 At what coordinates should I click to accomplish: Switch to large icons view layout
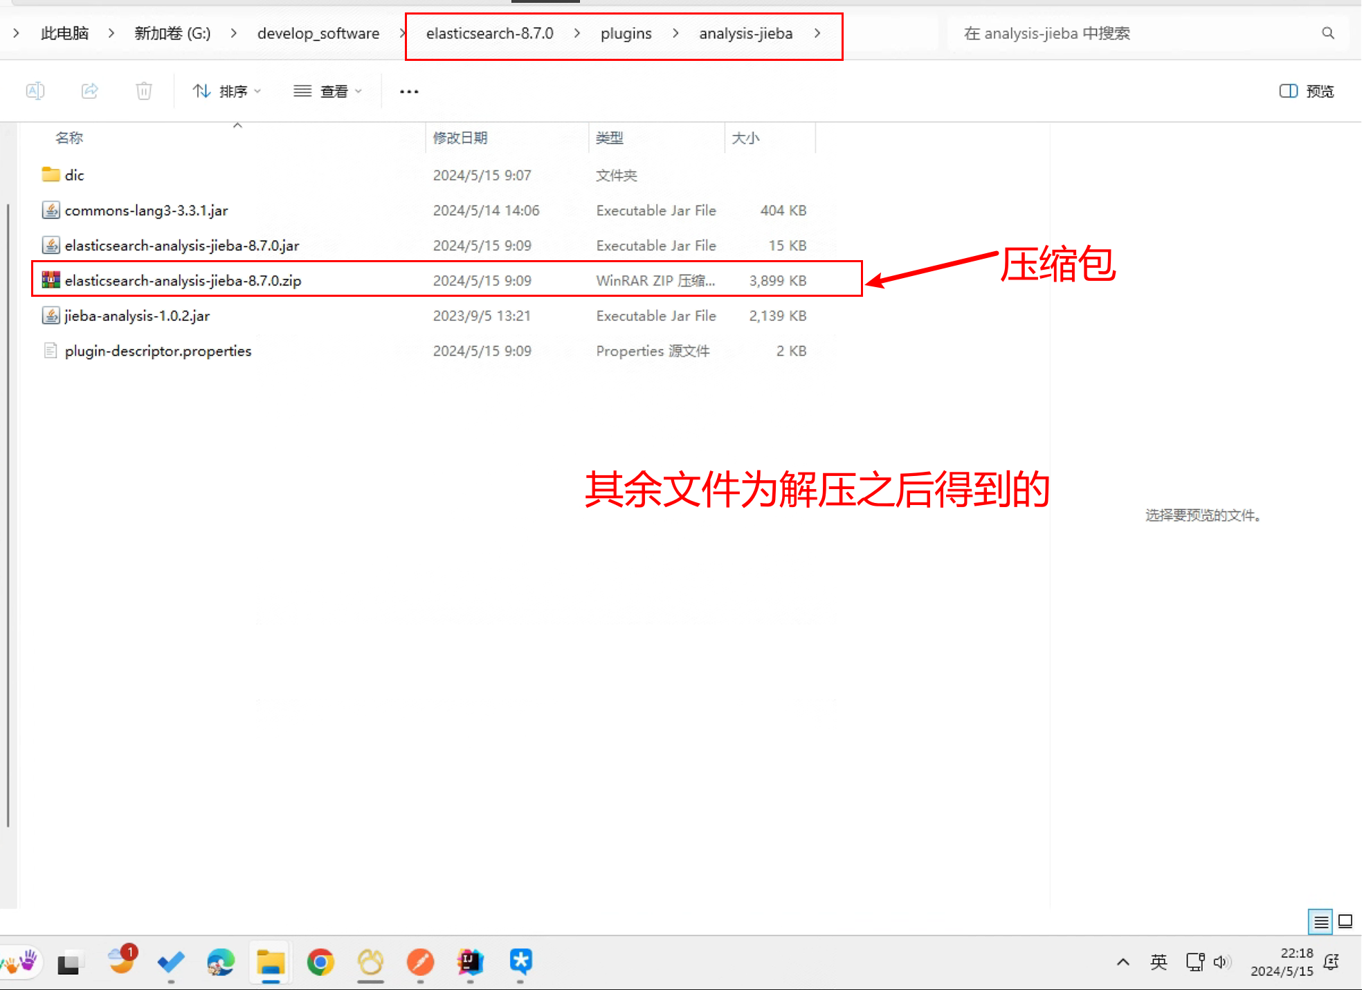(x=1345, y=922)
